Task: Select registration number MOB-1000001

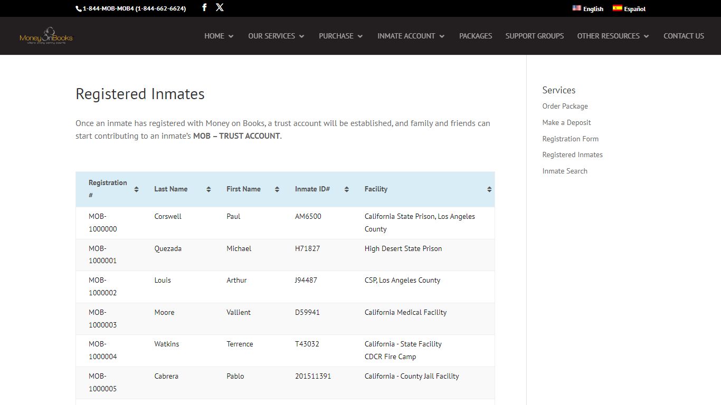Action: pos(103,255)
